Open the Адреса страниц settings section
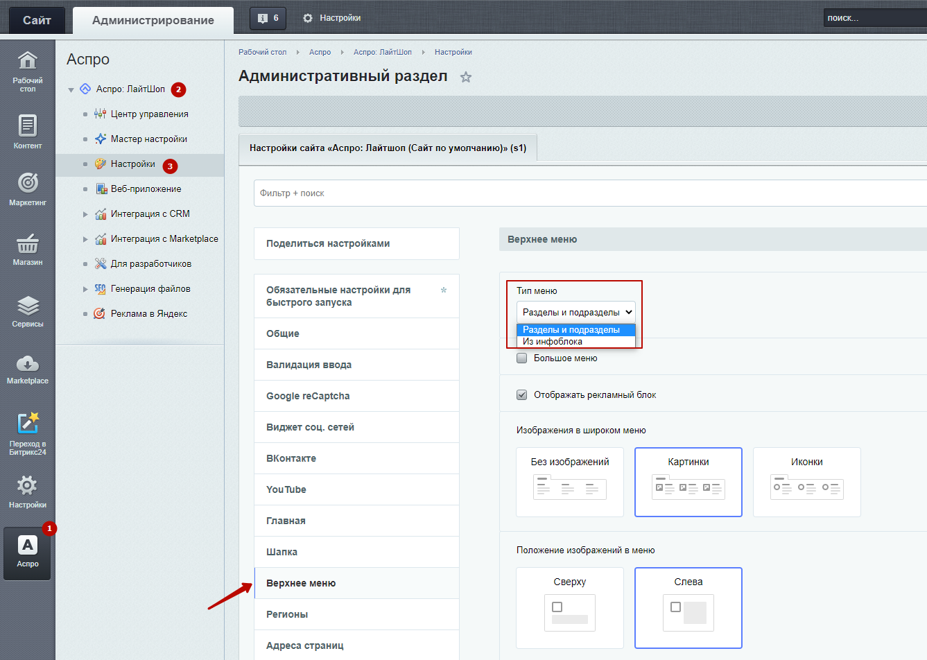The height and width of the screenshot is (660, 927). click(356, 645)
